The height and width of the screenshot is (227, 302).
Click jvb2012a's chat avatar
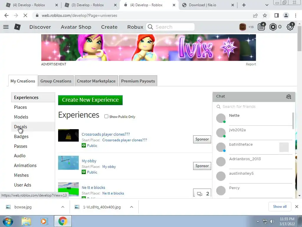221,133
